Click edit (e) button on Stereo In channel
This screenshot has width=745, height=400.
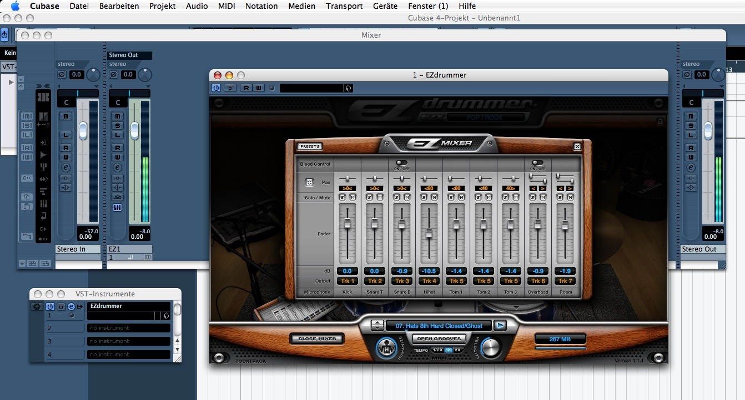(x=66, y=167)
